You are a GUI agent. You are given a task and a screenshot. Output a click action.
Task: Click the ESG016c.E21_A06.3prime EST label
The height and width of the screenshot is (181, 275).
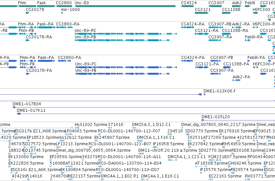point(36,170)
